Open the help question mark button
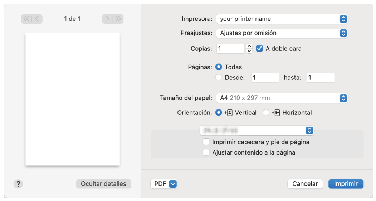The height and width of the screenshot is (201, 376). [18, 184]
